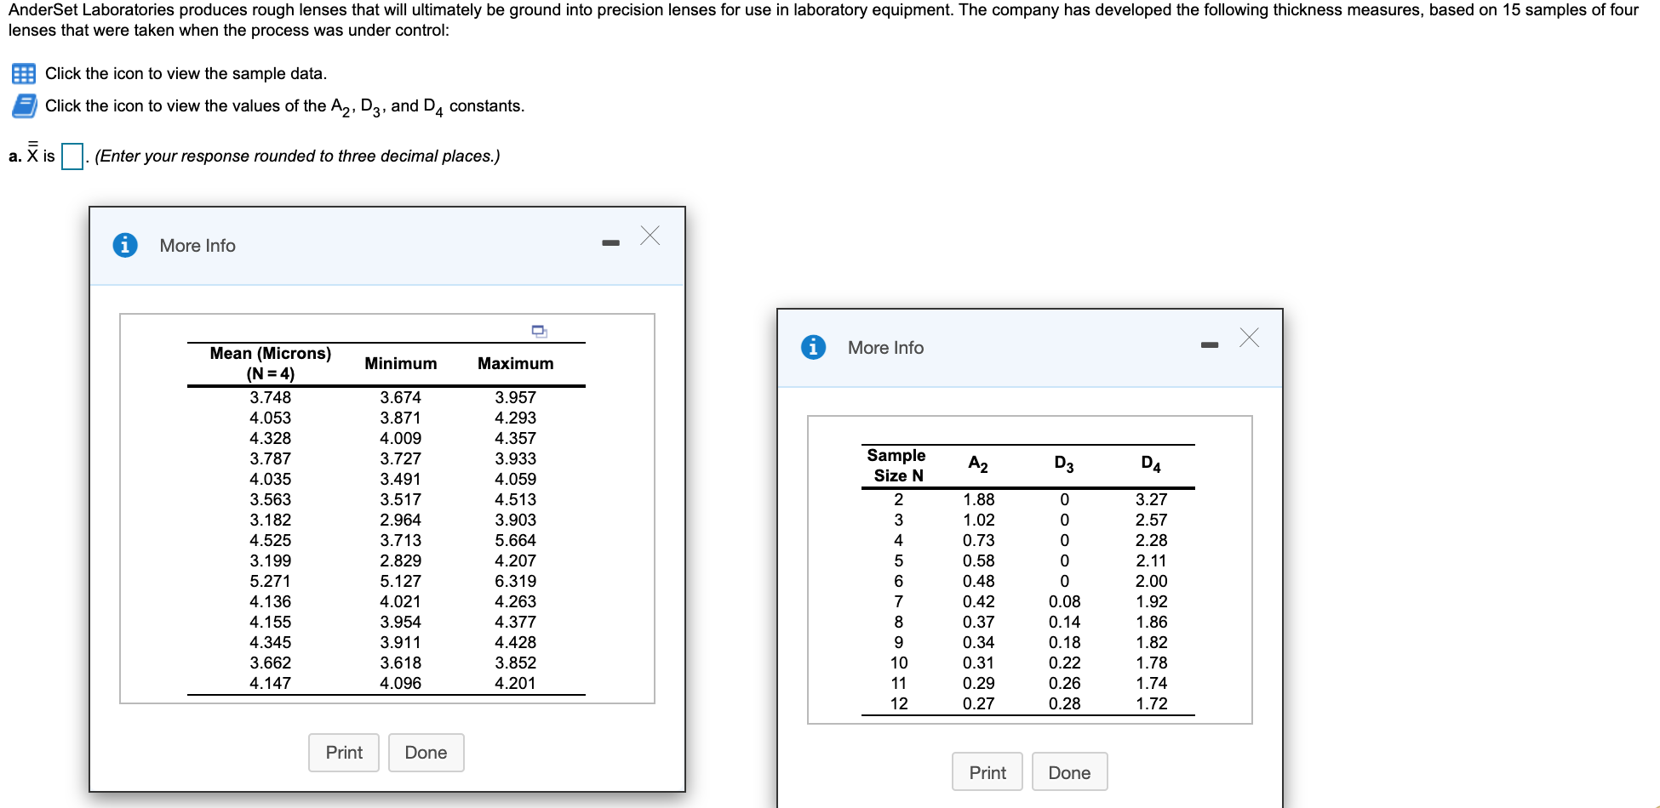This screenshot has height=808, width=1660.
Task: Click the sample data 'More Info' title
Action: click(x=197, y=246)
